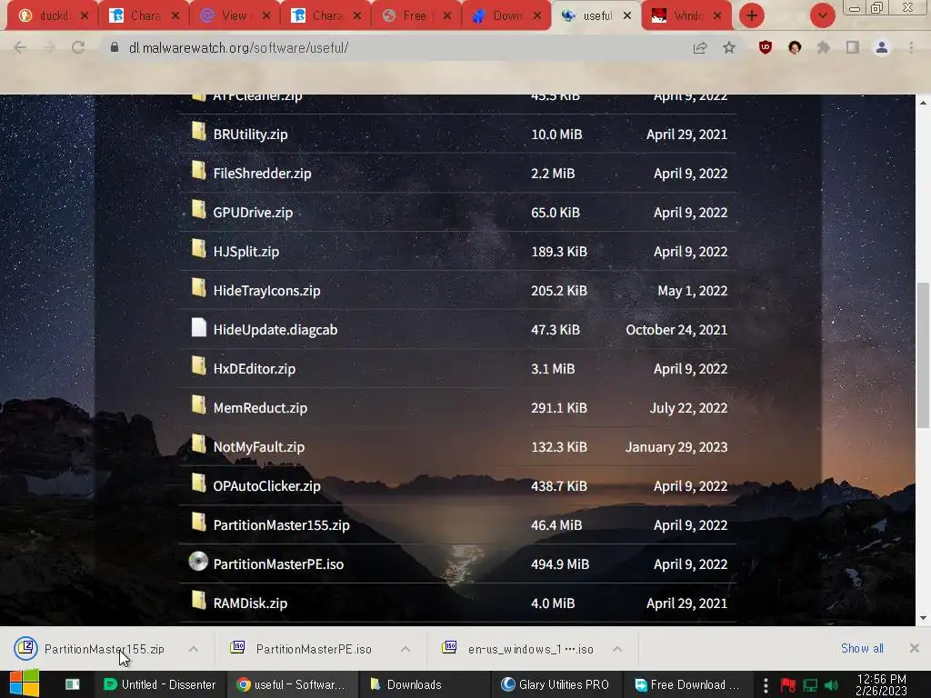Open the extensions puzzle piece icon

click(x=824, y=47)
